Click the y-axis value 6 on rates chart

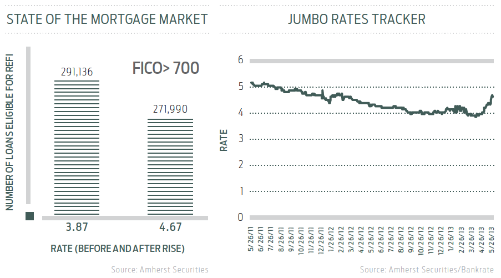[x=241, y=60]
